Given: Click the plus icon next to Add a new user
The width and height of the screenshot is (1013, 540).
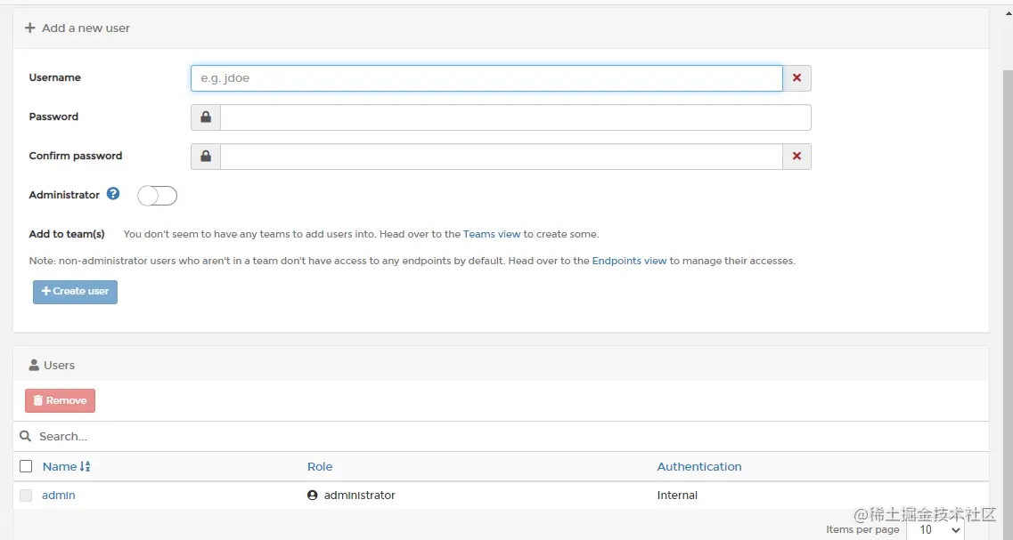Looking at the screenshot, I should click(x=29, y=28).
